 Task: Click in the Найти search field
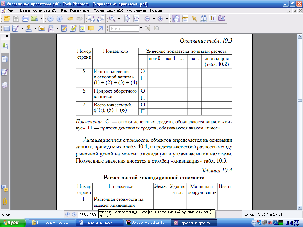(x=124, y=29)
